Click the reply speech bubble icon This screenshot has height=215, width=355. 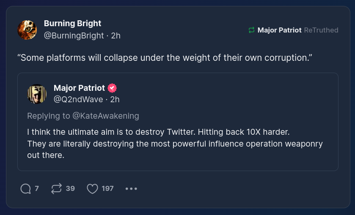point(26,188)
